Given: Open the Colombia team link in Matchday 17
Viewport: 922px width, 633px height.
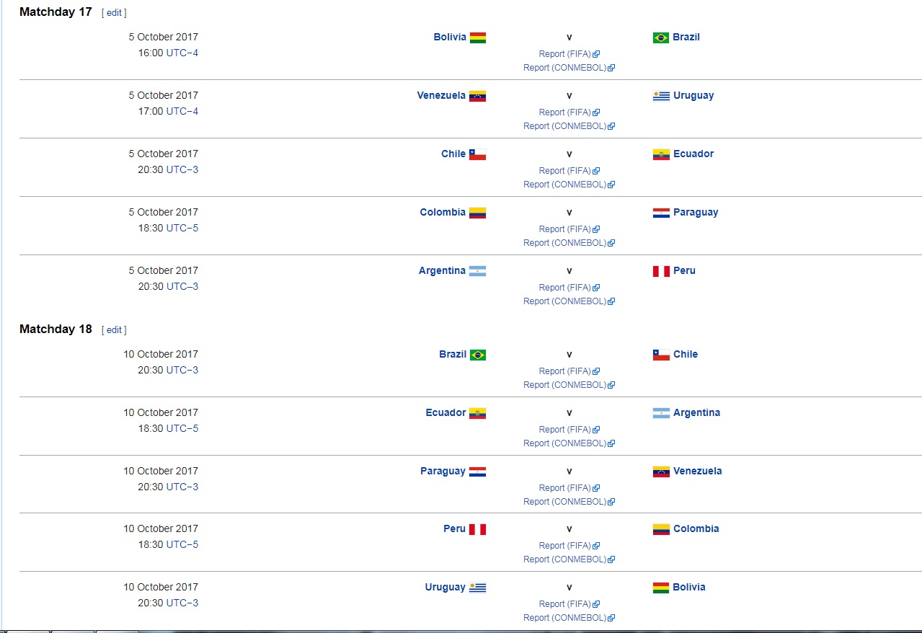Looking at the screenshot, I should [443, 212].
